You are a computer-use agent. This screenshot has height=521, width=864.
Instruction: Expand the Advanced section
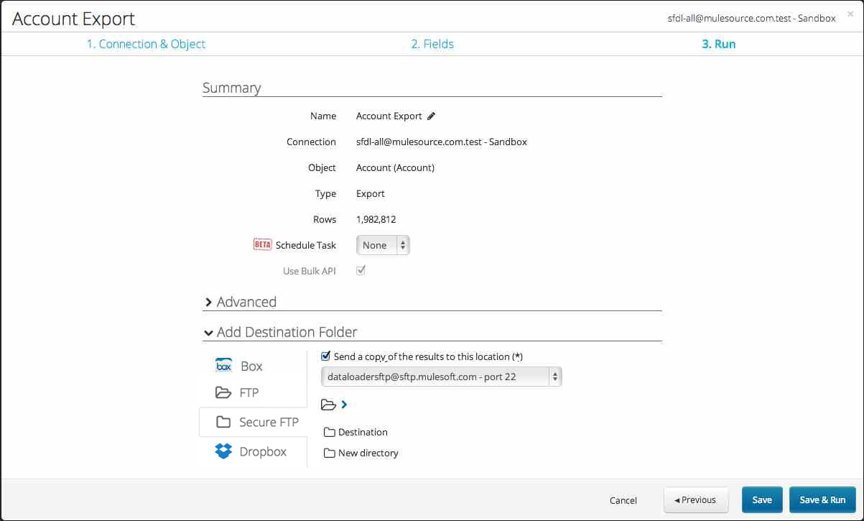[208, 303]
